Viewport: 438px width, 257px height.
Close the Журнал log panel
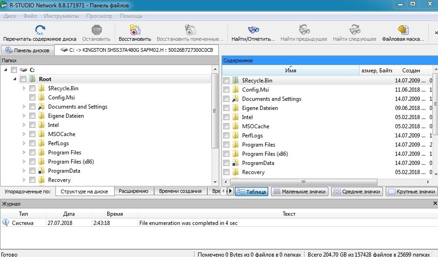[435, 203]
